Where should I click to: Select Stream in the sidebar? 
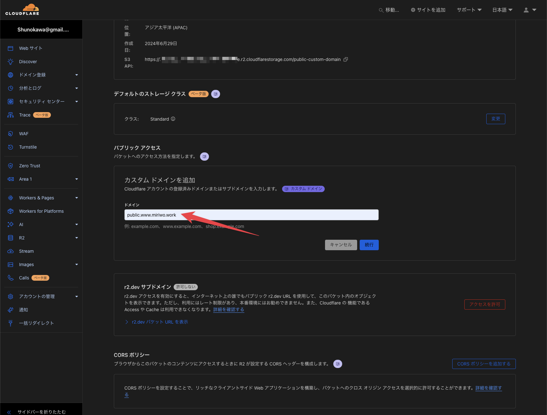pyautogui.click(x=26, y=251)
